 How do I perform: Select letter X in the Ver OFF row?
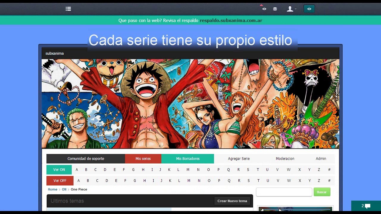(300, 181)
